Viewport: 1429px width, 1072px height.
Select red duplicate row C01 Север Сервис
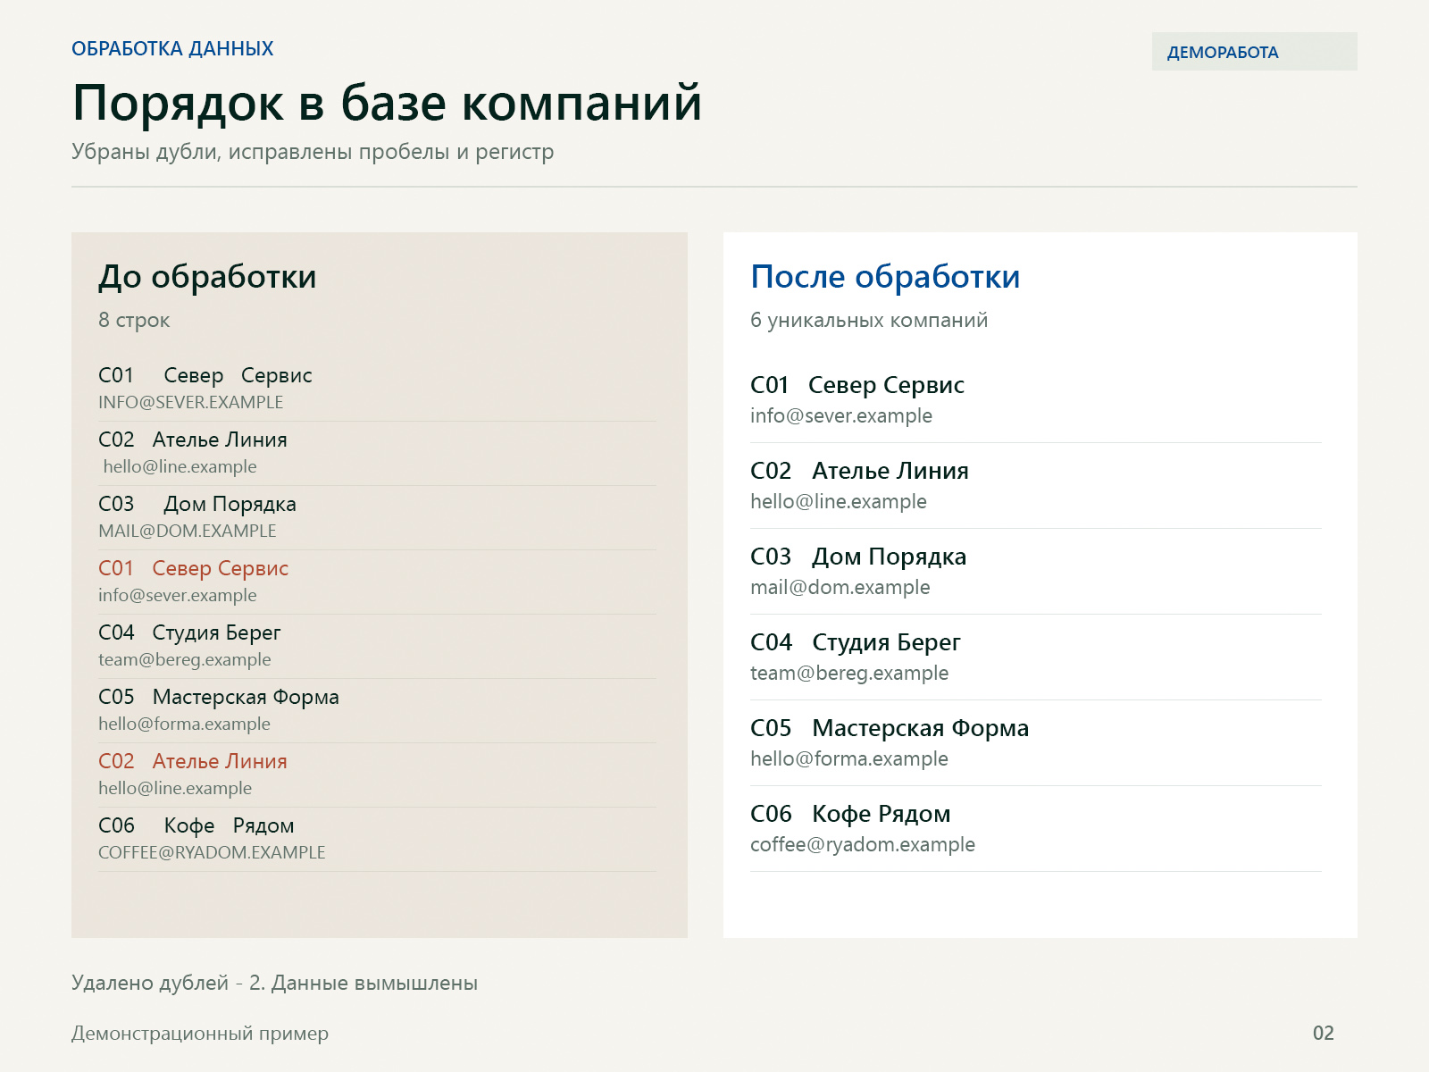tap(193, 568)
